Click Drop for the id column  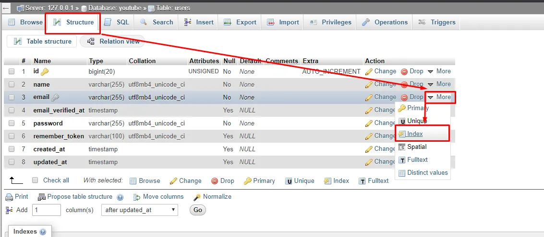412,71
